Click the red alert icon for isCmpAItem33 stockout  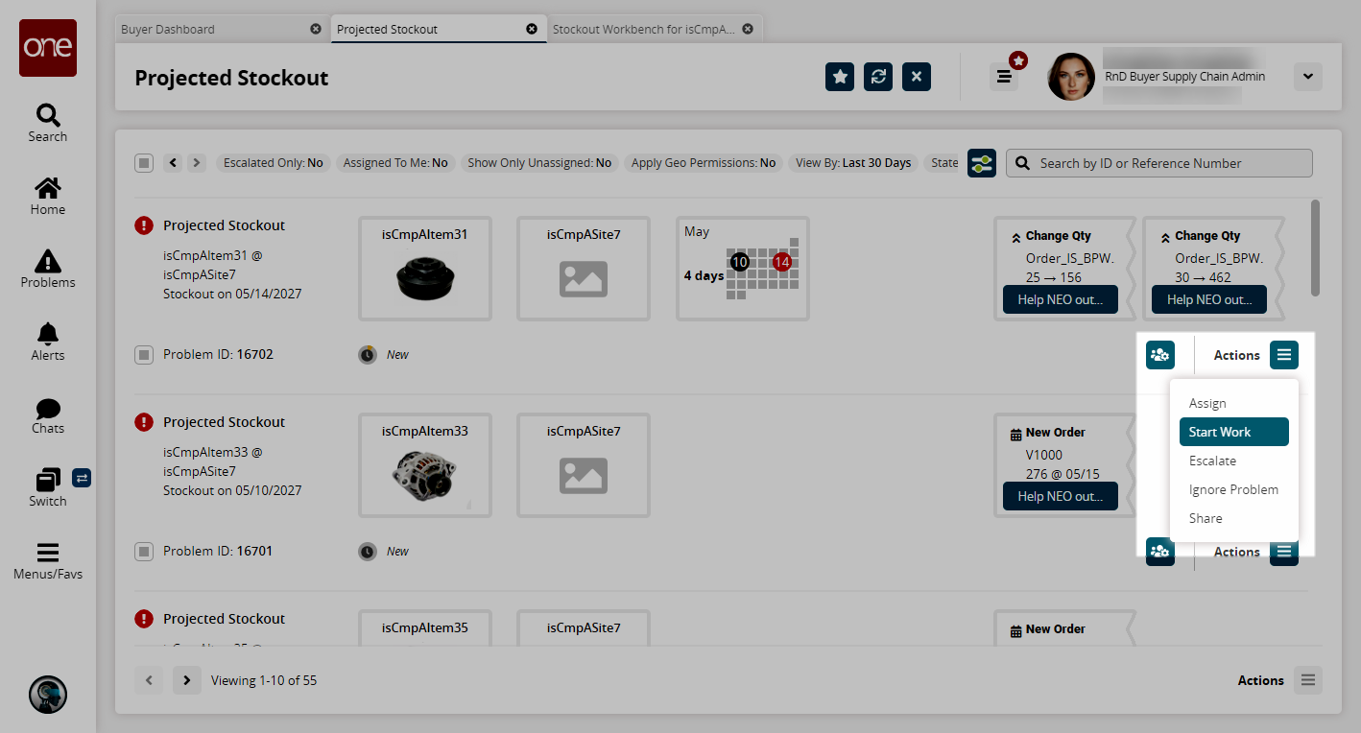(x=144, y=422)
